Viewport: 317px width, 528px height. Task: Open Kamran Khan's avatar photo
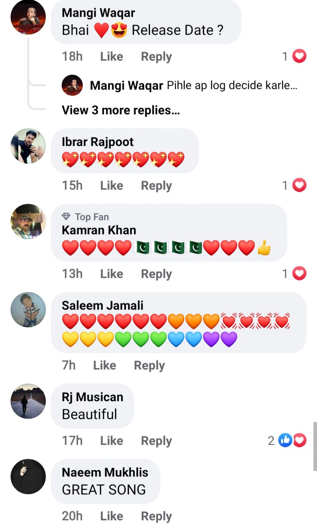pyautogui.click(x=28, y=221)
